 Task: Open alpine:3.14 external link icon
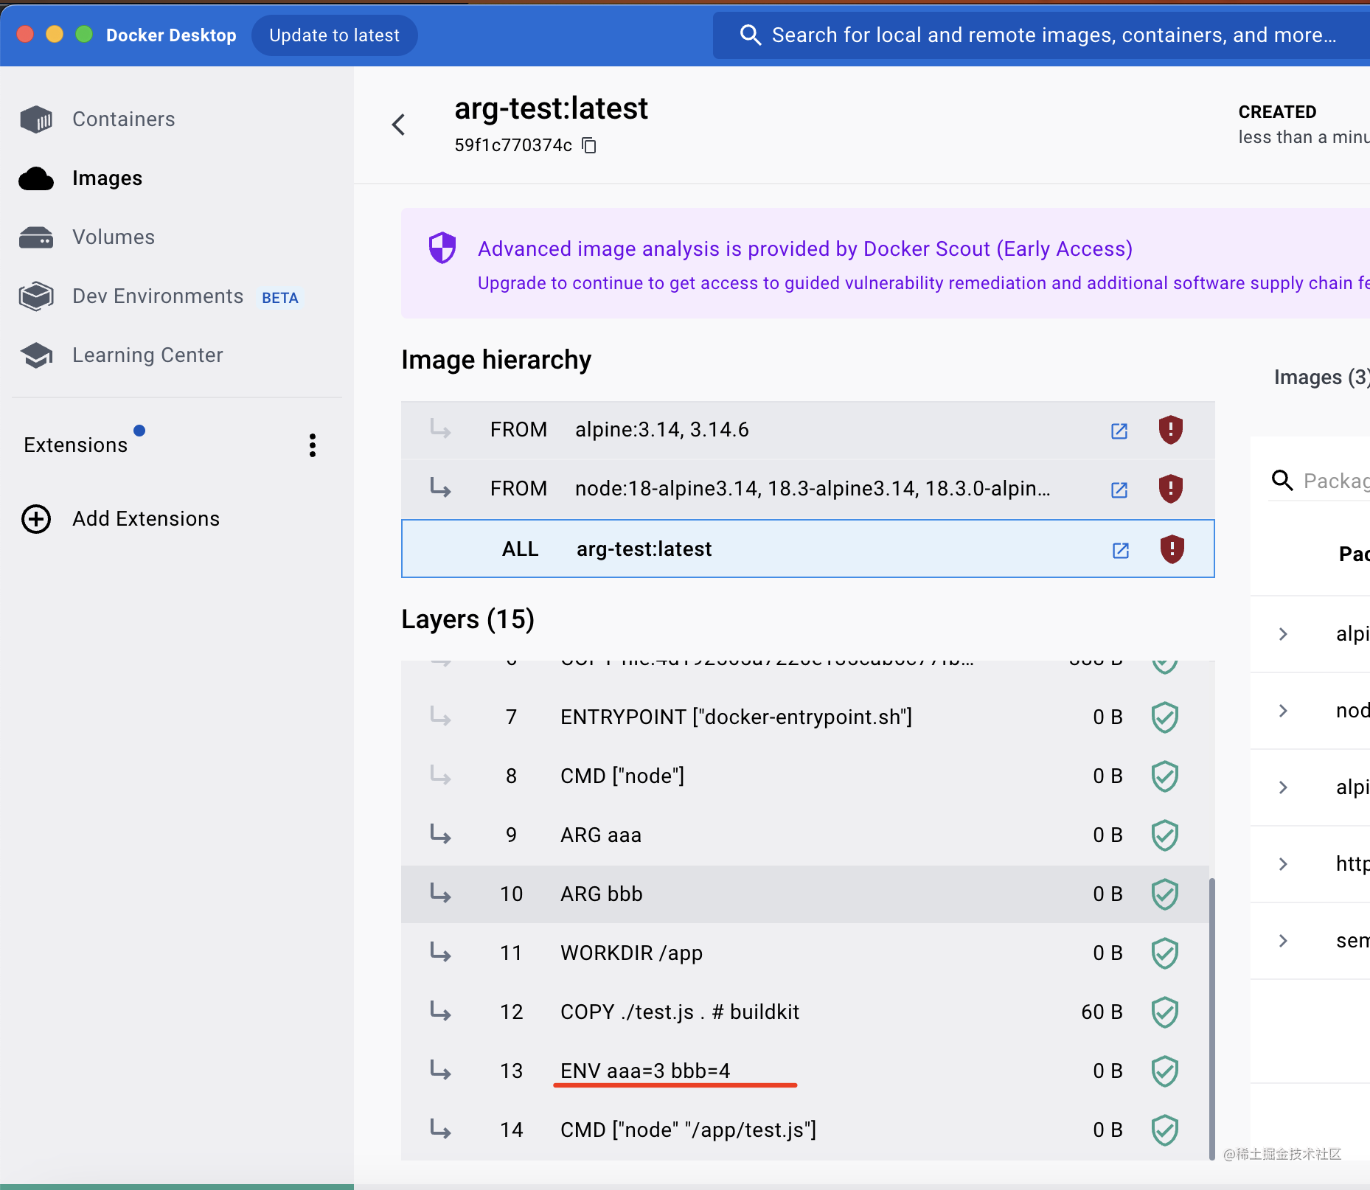(x=1119, y=431)
